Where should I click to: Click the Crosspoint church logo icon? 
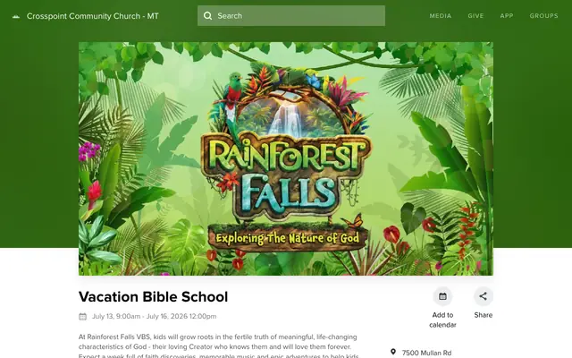click(16, 16)
